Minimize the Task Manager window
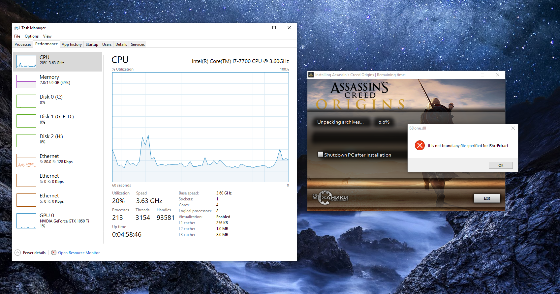This screenshot has height=294, width=560. [259, 28]
